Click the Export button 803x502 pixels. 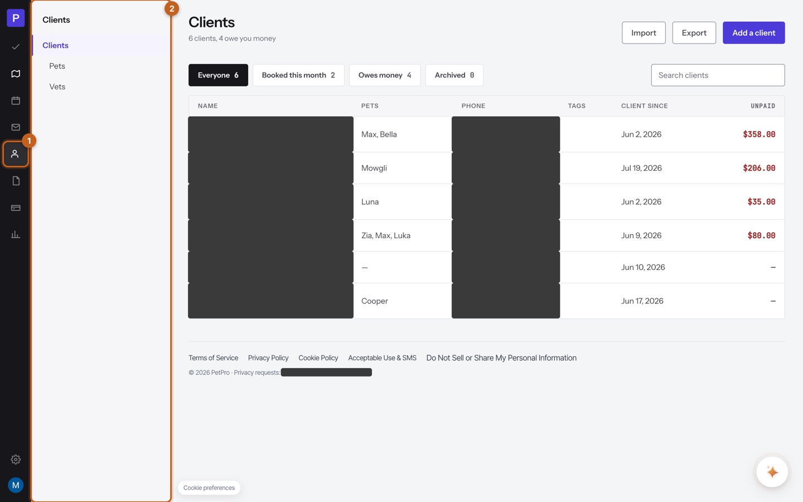click(x=694, y=33)
